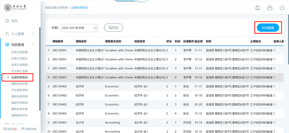Expand the 个人管理 chevron
Screen dimensions: 289x133
tap(33, 34)
